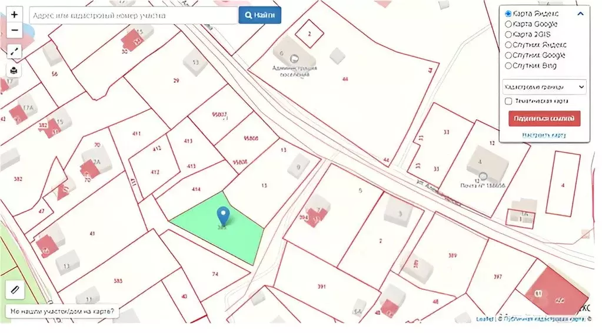Zoom in with the plus button
Screen dimensions: 602x333
point(15,15)
